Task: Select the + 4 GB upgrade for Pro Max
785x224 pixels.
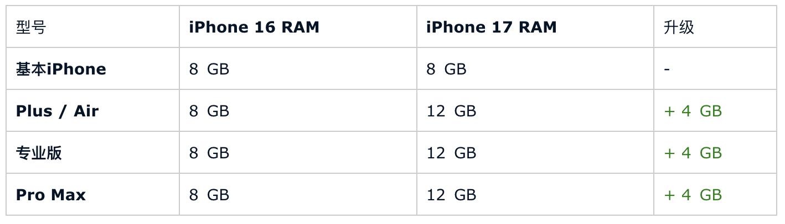Action: click(x=693, y=195)
